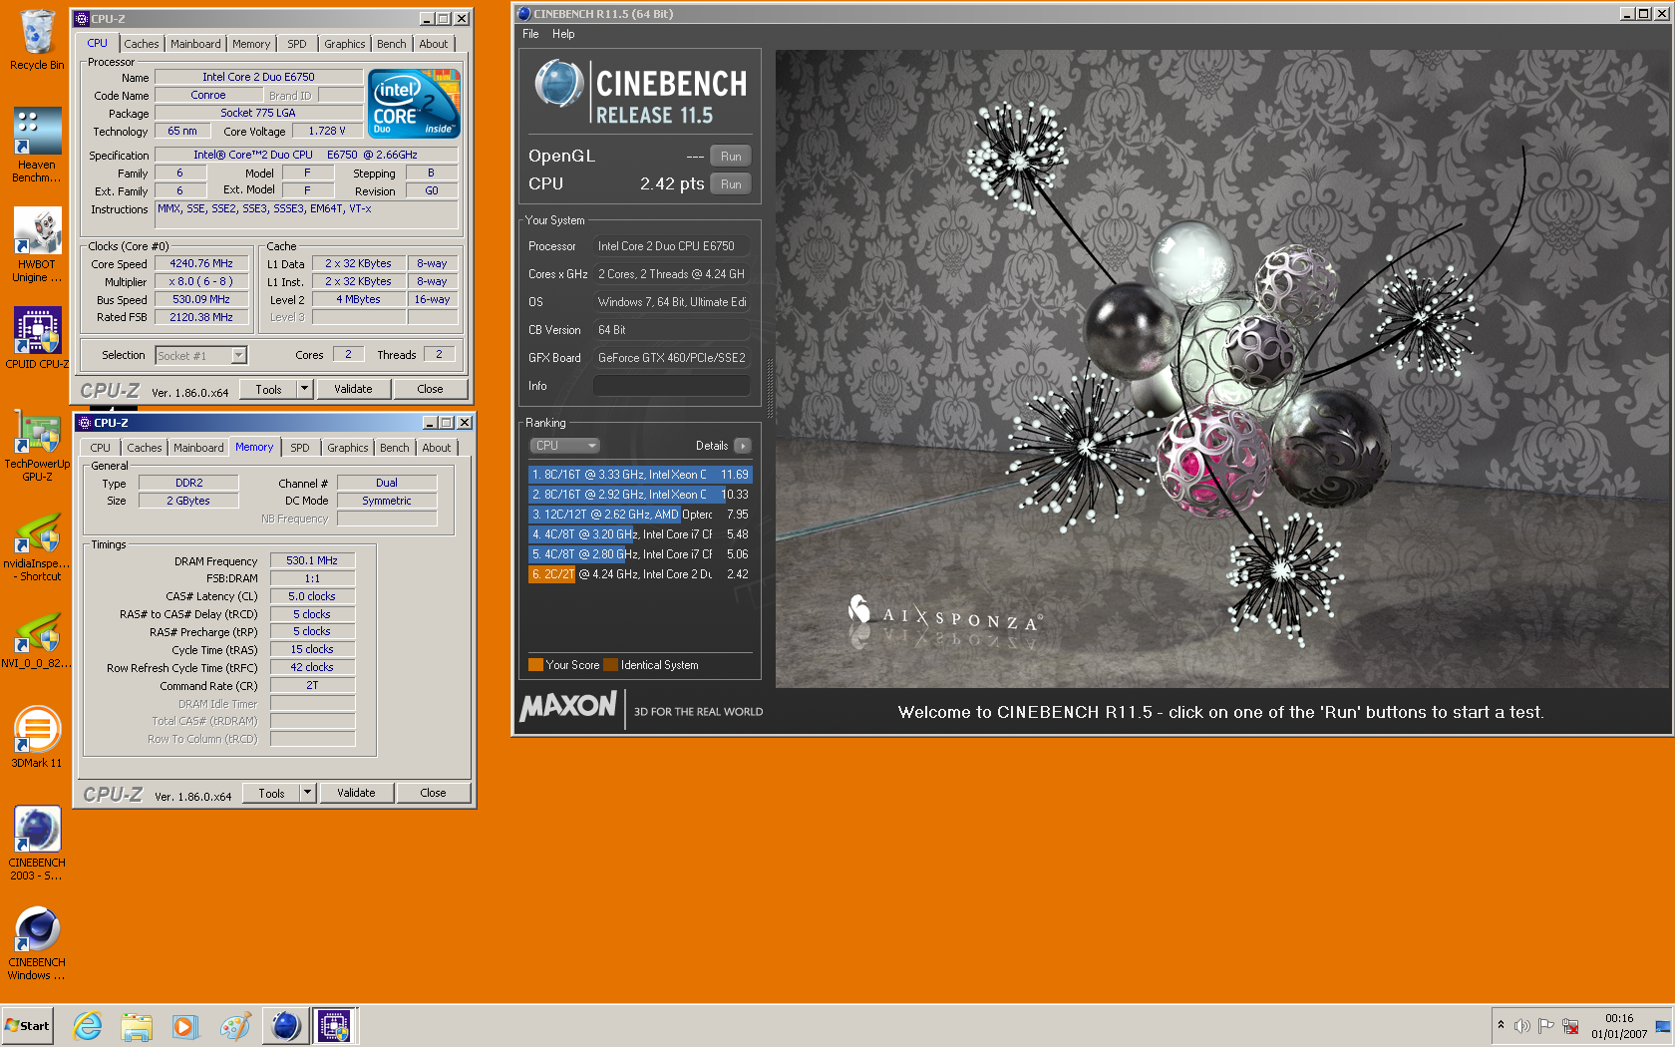This screenshot has width=1675, height=1047.
Task: Open Action Center flag tray icon
Action: point(1546,1026)
